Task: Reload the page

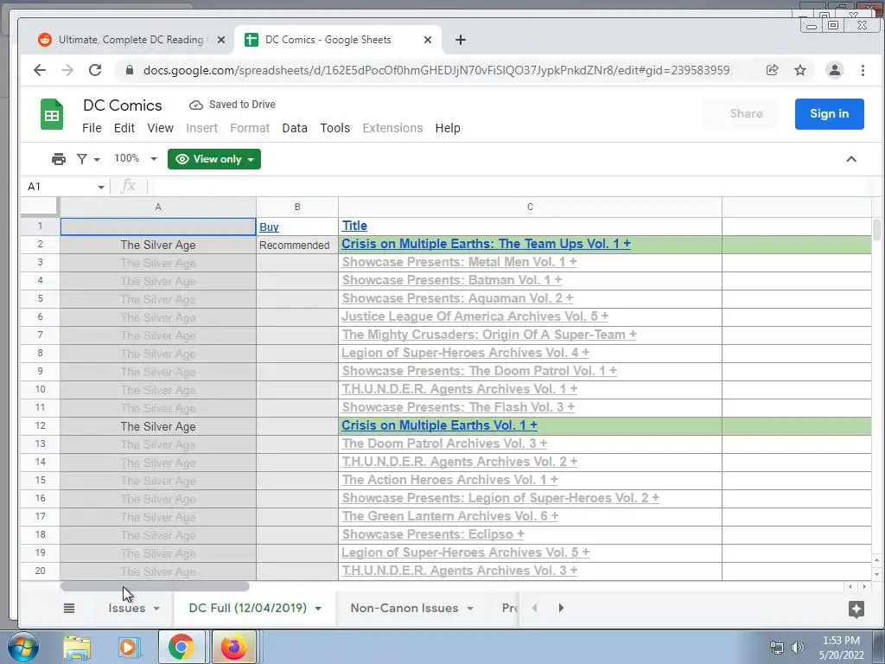Action: (95, 70)
